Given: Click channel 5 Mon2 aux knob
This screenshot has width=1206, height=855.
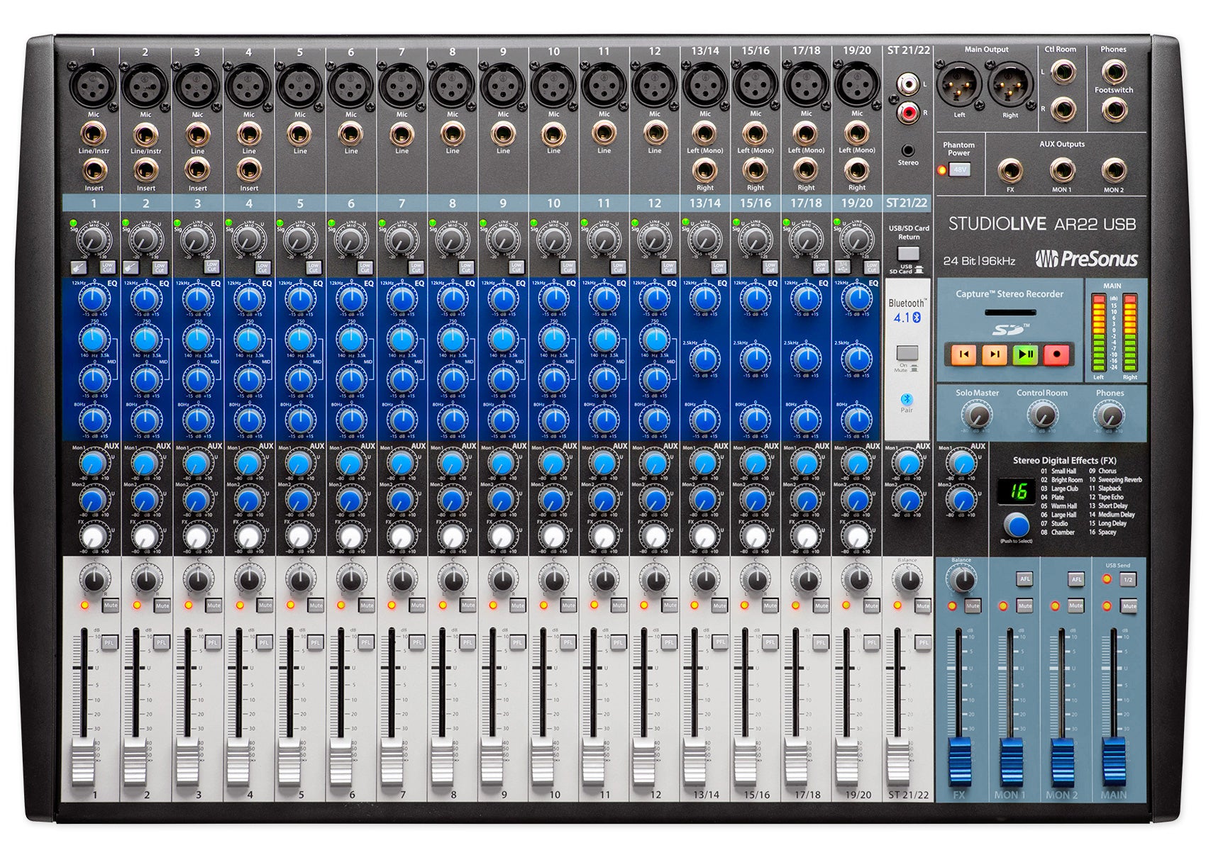Looking at the screenshot, I should pos(299,500).
